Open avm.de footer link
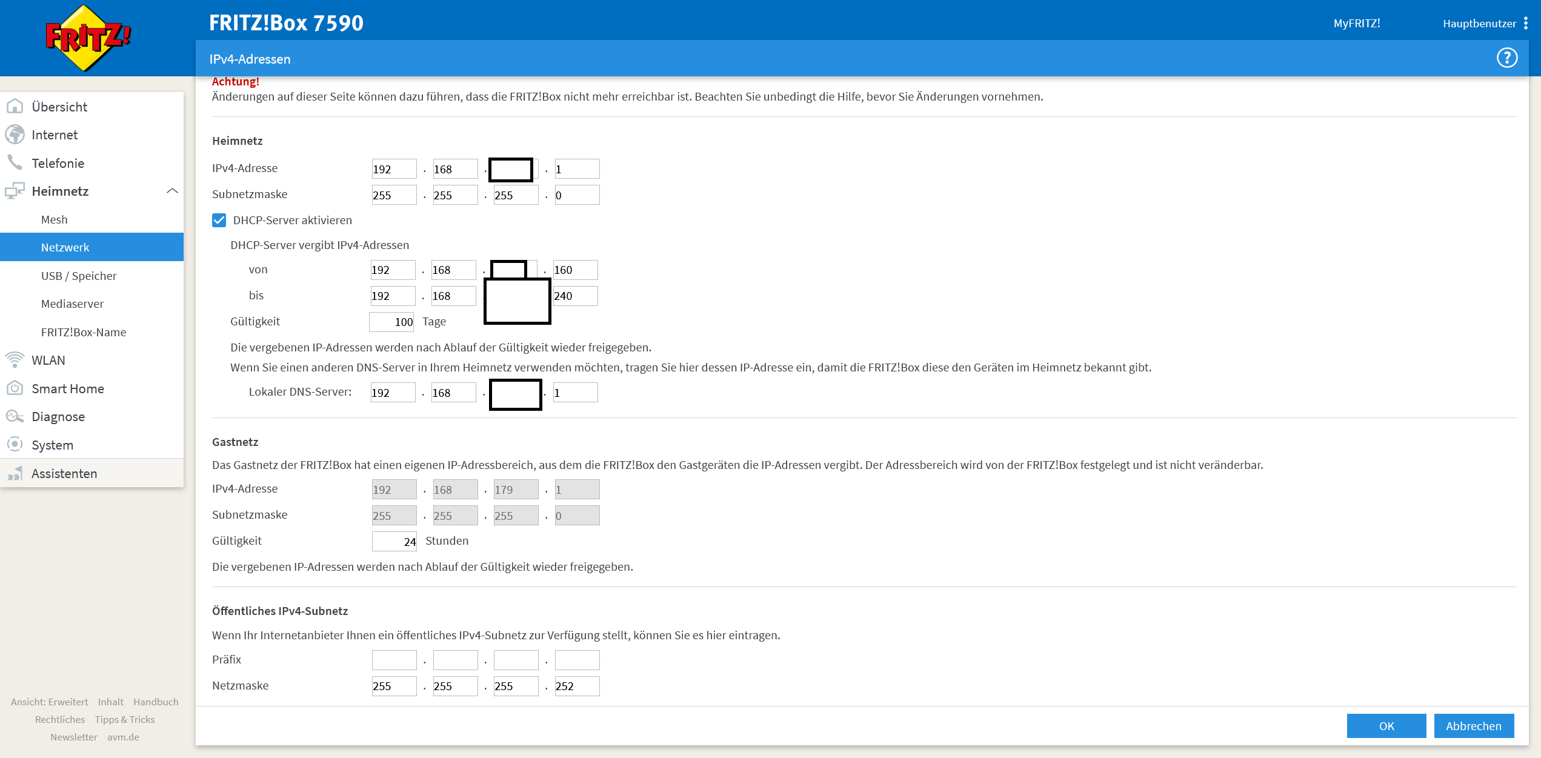The height and width of the screenshot is (758, 1541). coord(123,737)
